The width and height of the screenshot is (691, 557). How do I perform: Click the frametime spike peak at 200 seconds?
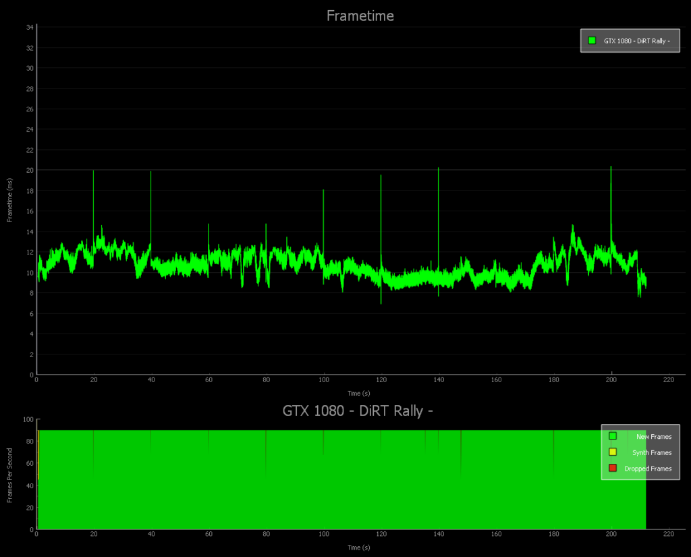(x=611, y=167)
